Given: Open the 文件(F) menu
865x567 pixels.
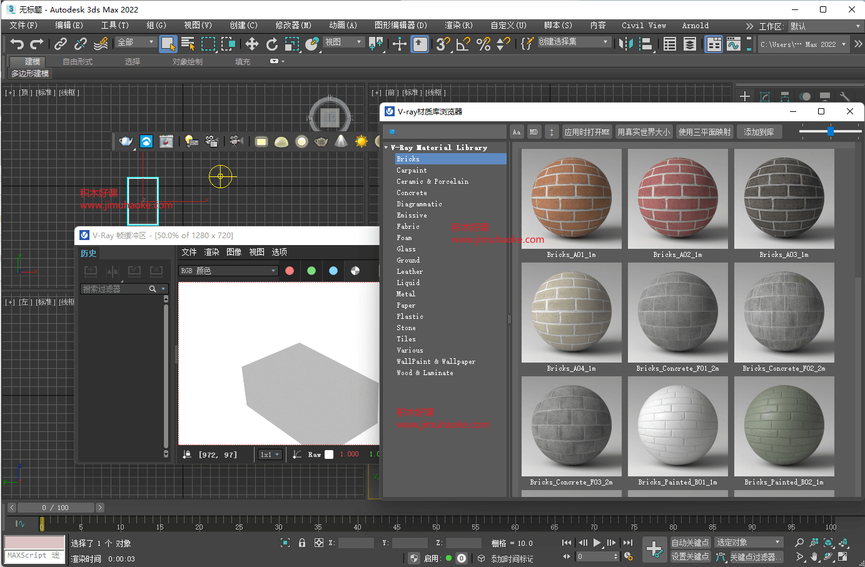Looking at the screenshot, I should (x=24, y=26).
